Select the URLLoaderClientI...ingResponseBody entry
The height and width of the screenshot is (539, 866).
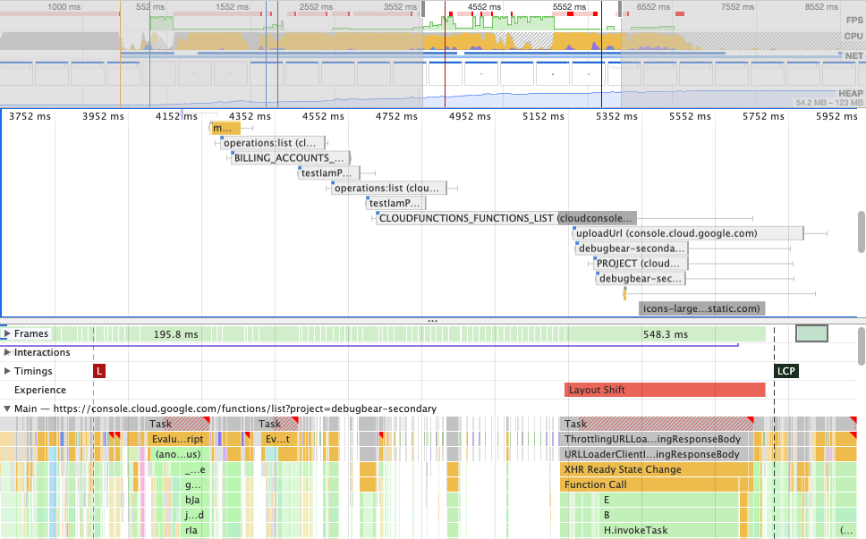[658, 455]
